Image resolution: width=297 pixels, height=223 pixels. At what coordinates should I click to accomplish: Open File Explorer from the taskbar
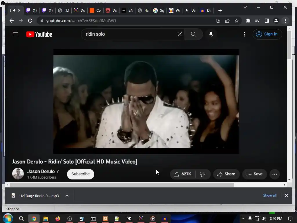46,219
